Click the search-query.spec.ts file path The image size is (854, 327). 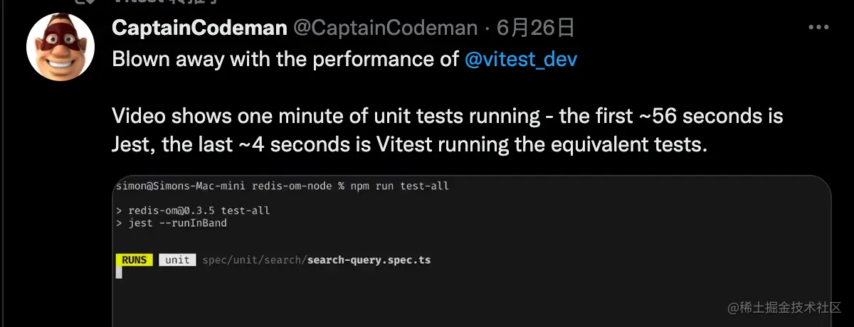[316, 260]
